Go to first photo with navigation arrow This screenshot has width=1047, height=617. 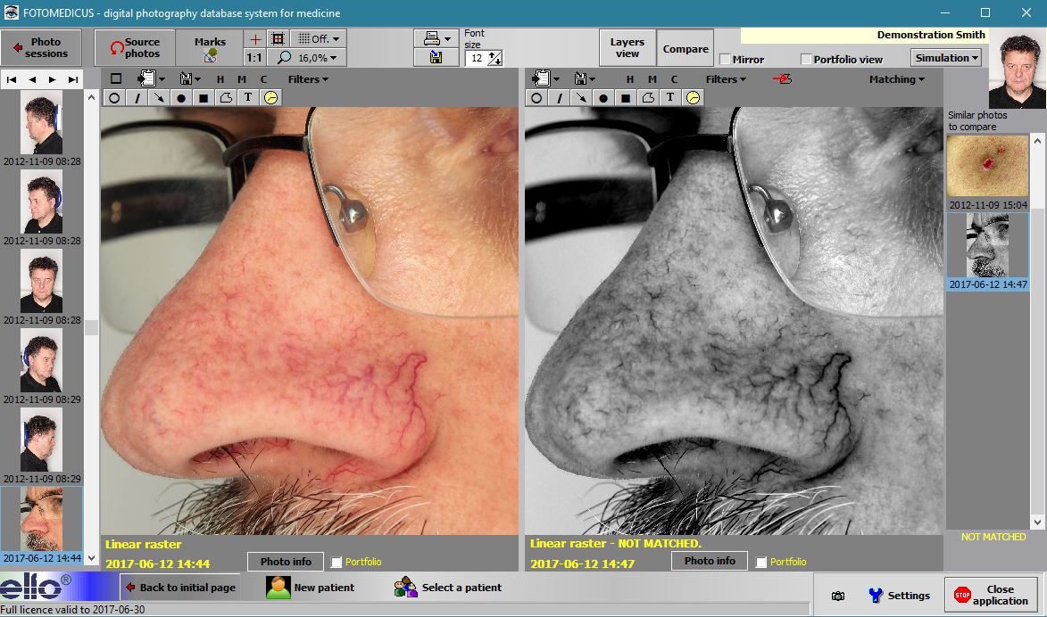pyautogui.click(x=12, y=79)
